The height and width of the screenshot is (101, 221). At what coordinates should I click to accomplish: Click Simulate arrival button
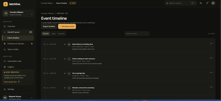(x=67, y=26)
